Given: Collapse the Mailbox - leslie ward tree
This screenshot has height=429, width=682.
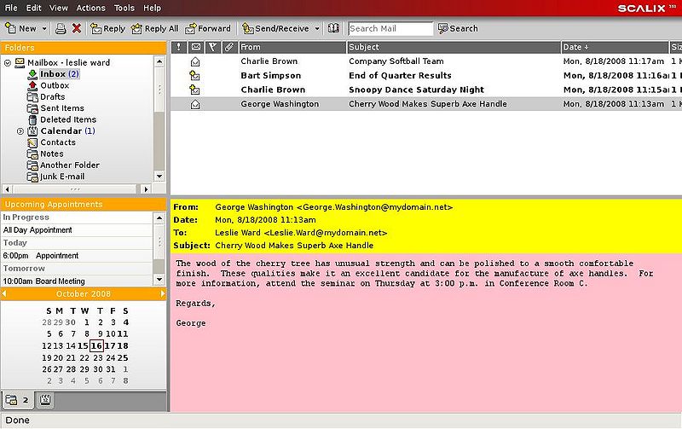Looking at the screenshot, I should click(8, 63).
